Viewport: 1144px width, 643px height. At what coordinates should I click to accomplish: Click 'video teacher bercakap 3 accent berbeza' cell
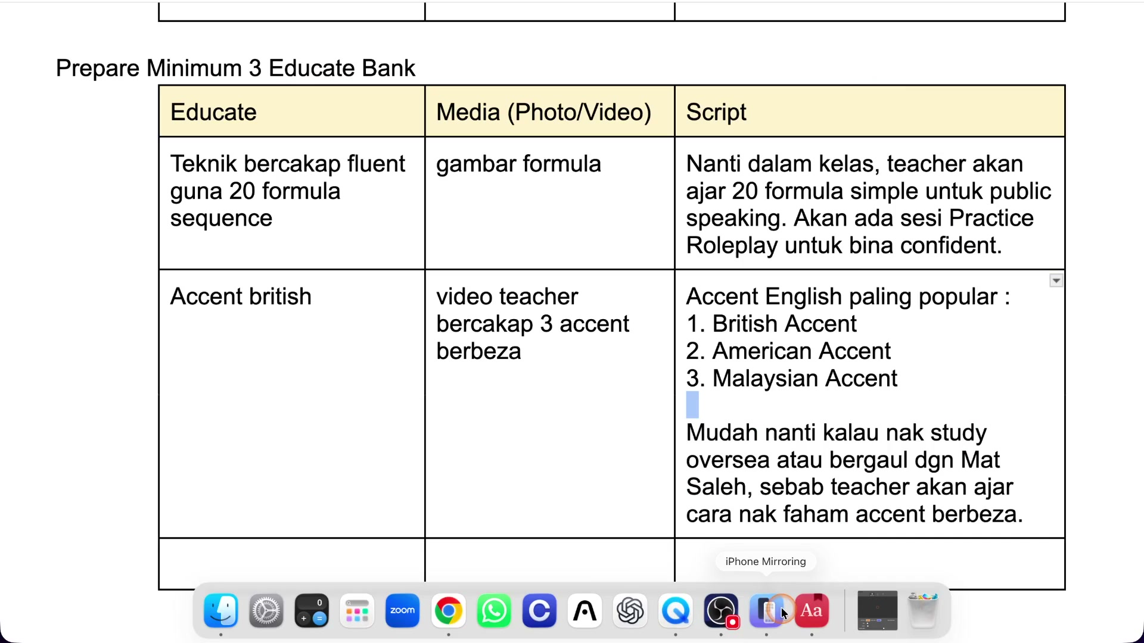point(550,404)
